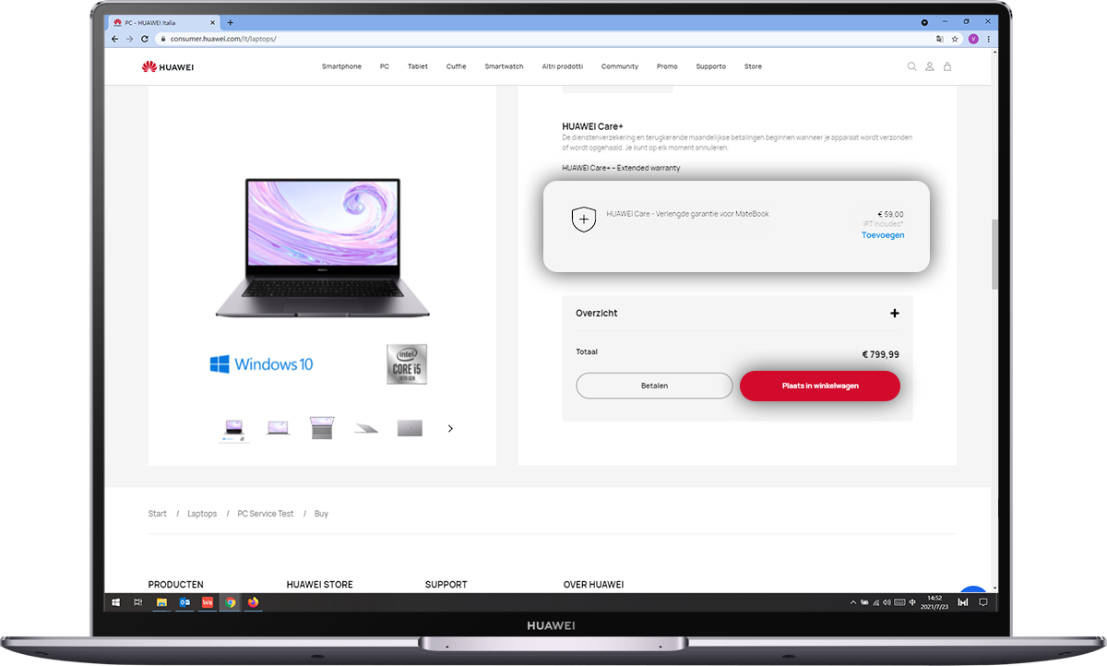
Task: Open the Community menu
Action: (x=620, y=66)
